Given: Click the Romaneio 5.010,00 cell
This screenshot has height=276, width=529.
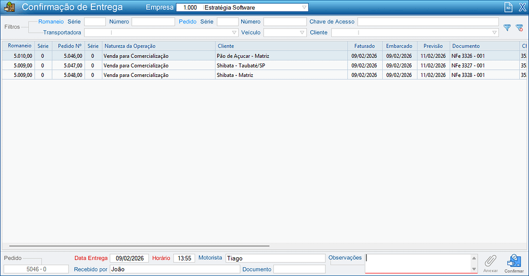Looking at the screenshot, I should (19, 56).
